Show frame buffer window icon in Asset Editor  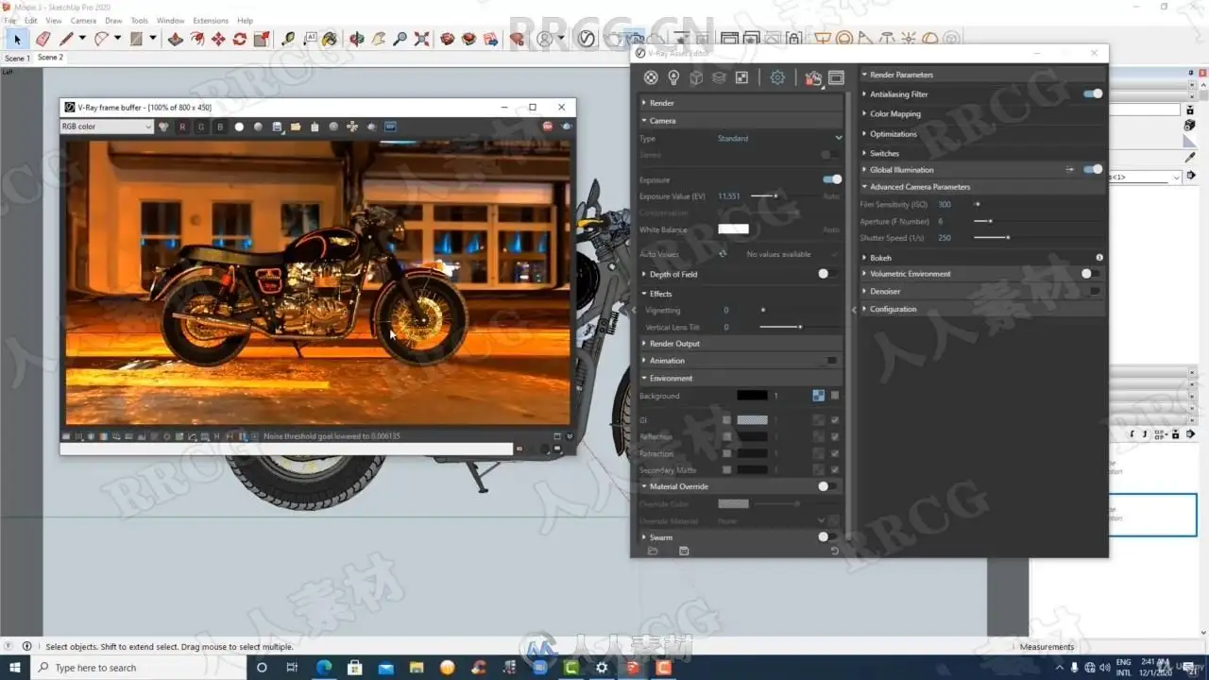pos(836,77)
